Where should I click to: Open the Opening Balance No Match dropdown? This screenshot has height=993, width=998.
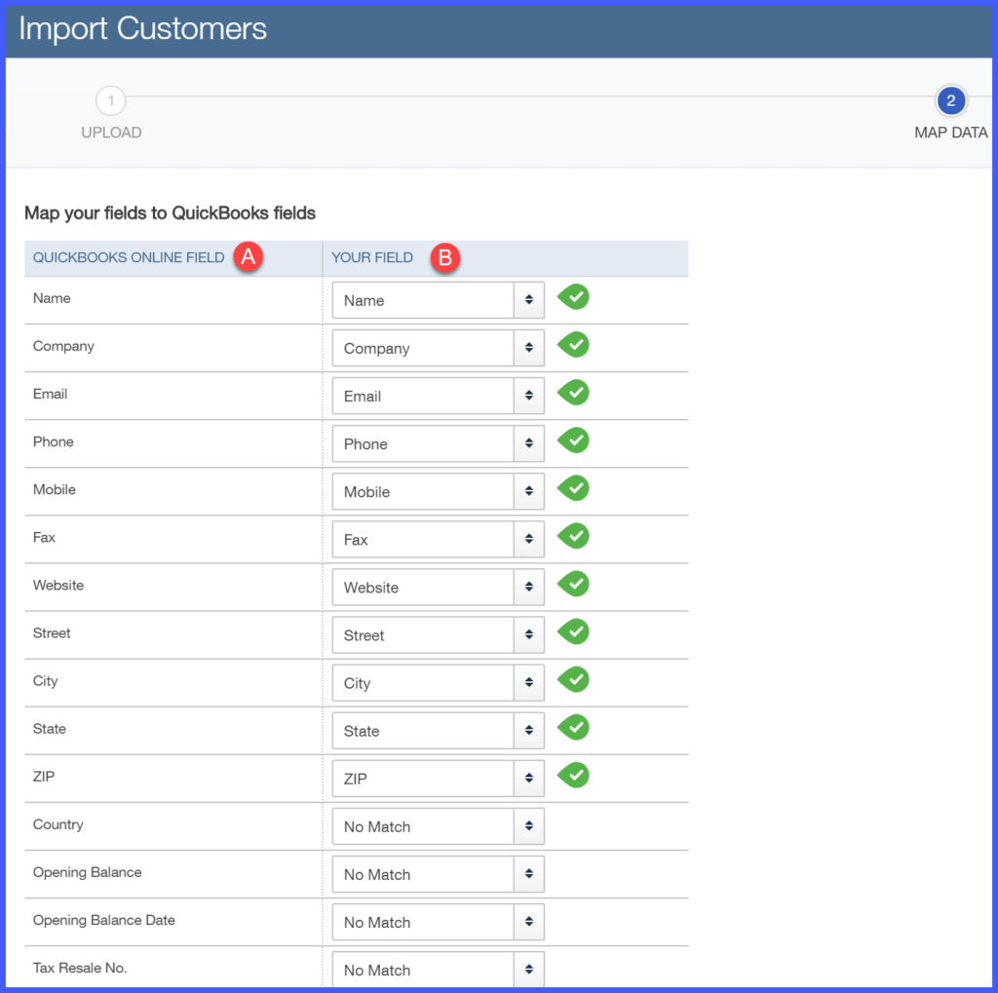pos(438,874)
